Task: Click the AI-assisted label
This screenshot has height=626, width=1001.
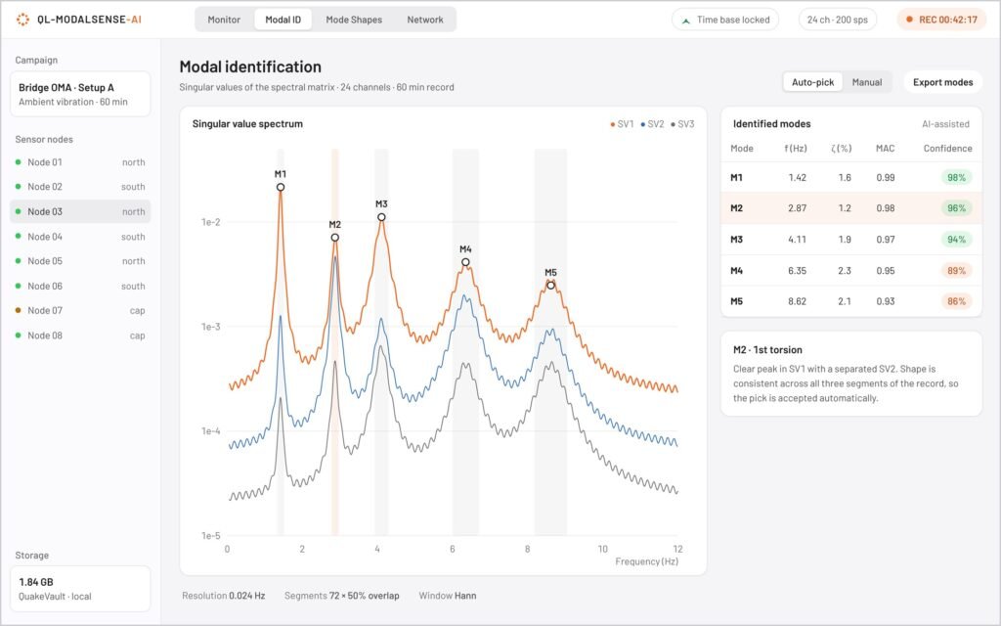Action: 945,124
